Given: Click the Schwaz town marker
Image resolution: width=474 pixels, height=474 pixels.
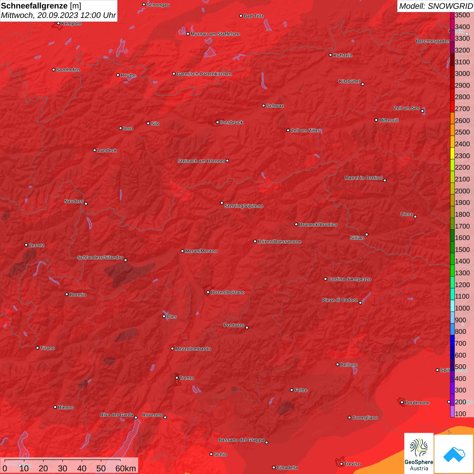Looking at the screenshot, I should 263,105.
